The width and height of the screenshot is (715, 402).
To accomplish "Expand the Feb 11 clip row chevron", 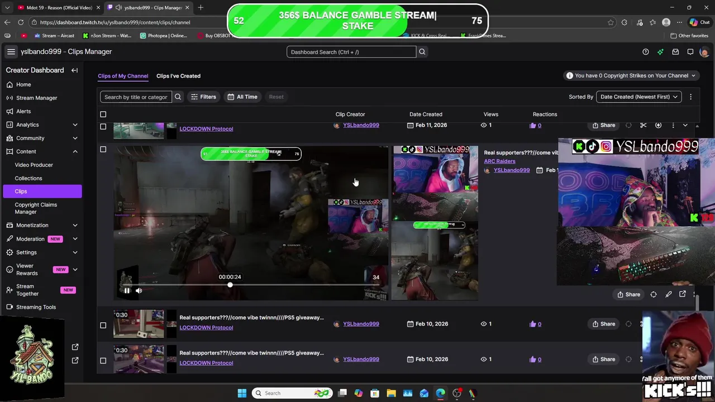I will (685, 125).
